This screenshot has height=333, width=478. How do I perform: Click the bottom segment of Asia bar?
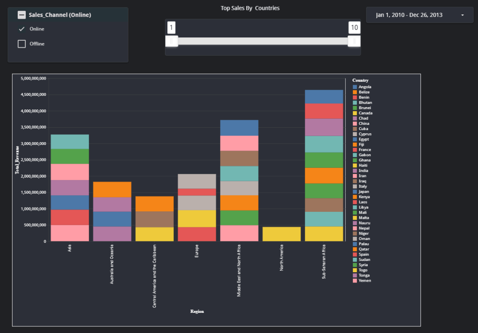coord(70,233)
